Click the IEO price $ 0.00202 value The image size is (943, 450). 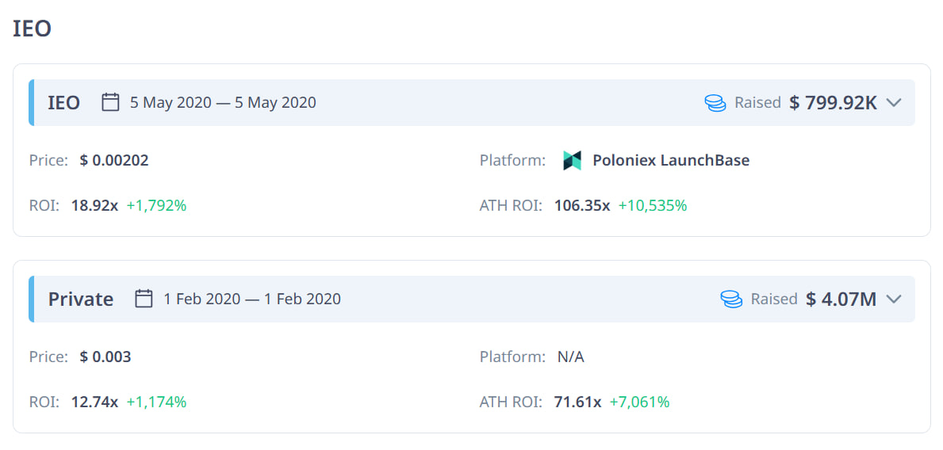point(114,160)
